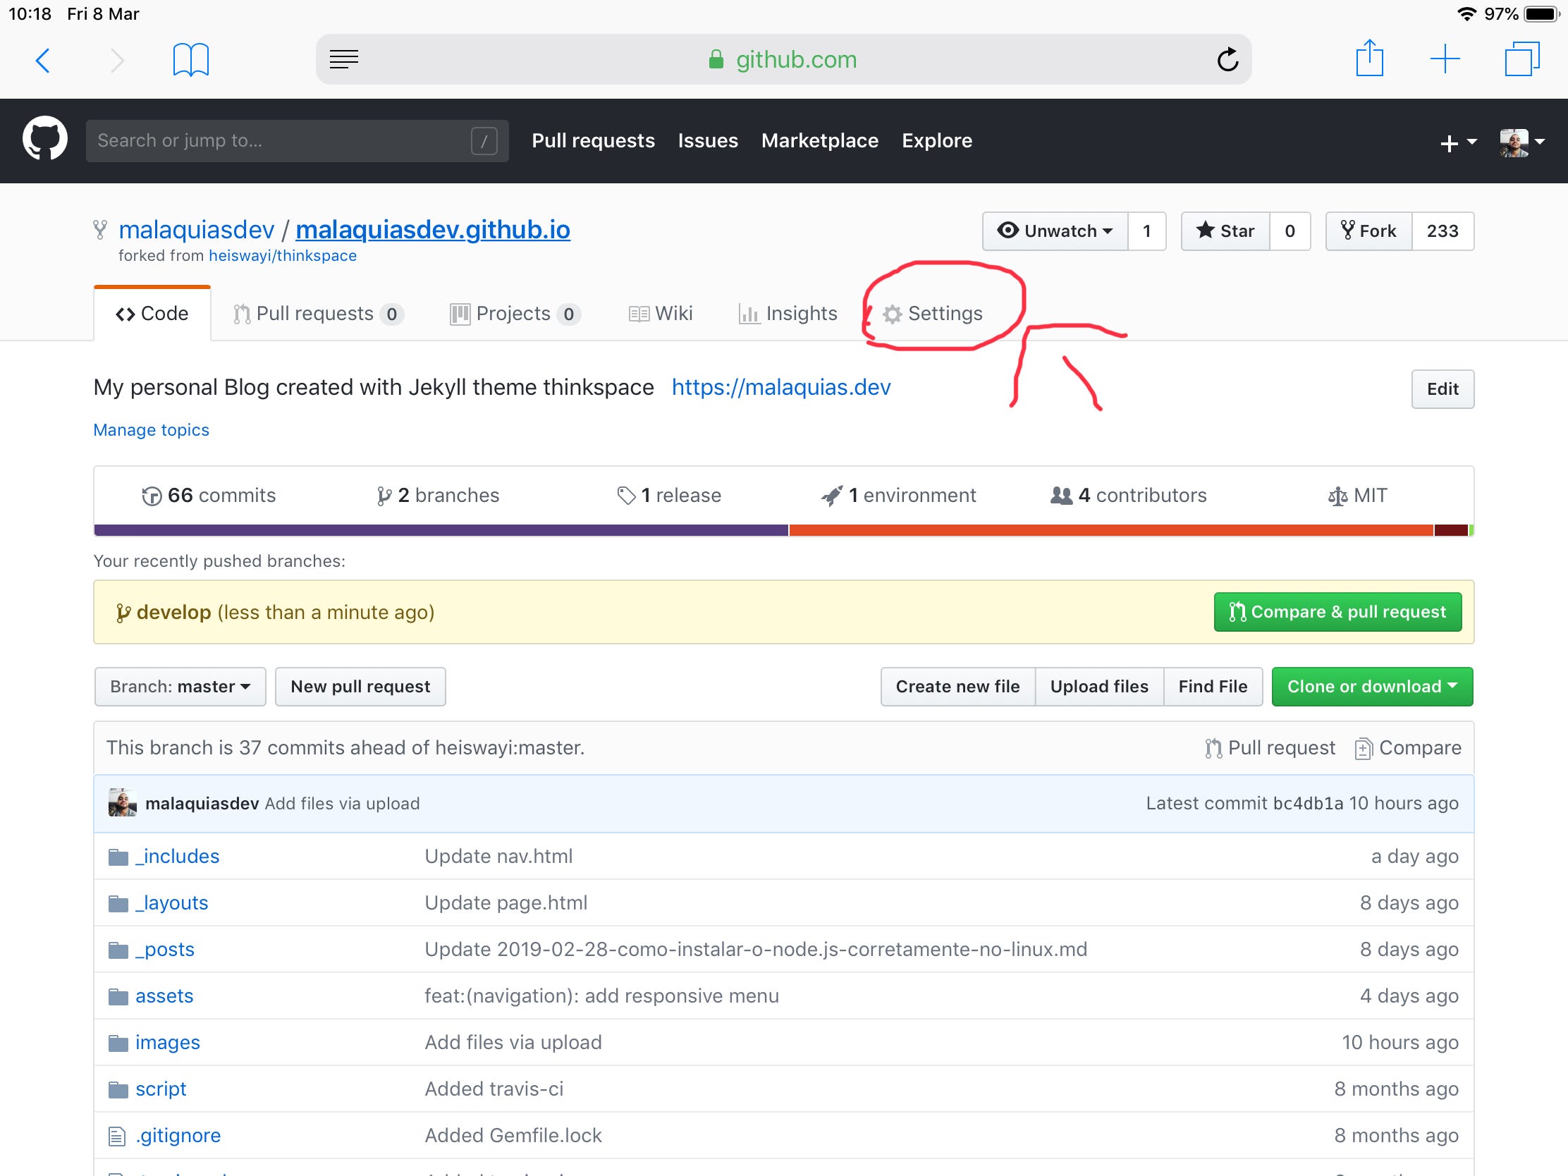Open Safari bookmarks book icon
Screen dimensions: 1568x1176
click(x=190, y=59)
